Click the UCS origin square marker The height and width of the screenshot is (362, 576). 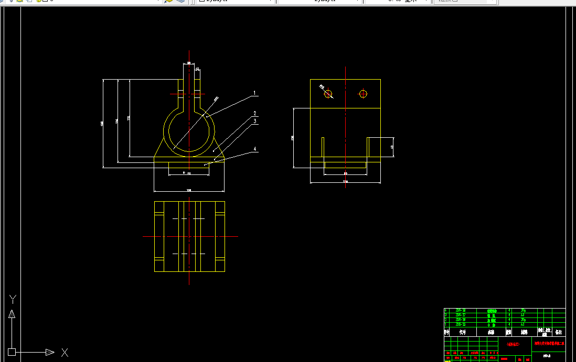[12, 352]
